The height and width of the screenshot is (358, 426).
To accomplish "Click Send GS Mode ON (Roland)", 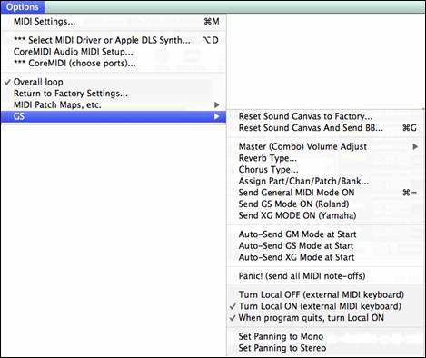I will point(325,204).
